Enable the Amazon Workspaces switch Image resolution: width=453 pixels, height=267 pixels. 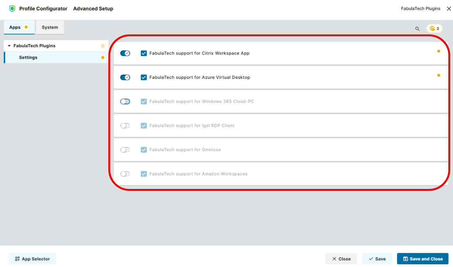[x=125, y=174]
